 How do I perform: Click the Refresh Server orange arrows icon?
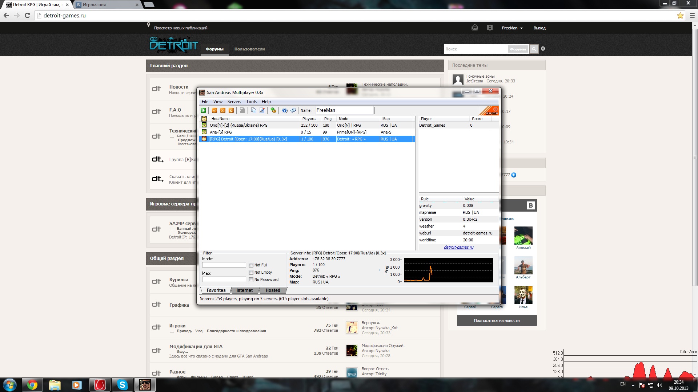231,110
